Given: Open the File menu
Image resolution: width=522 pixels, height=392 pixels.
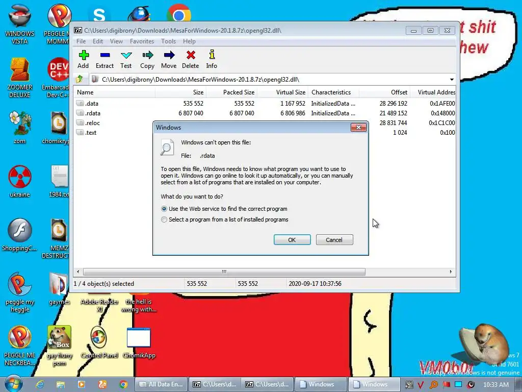Looking at the screenshot, I should [x=81, y=41].
